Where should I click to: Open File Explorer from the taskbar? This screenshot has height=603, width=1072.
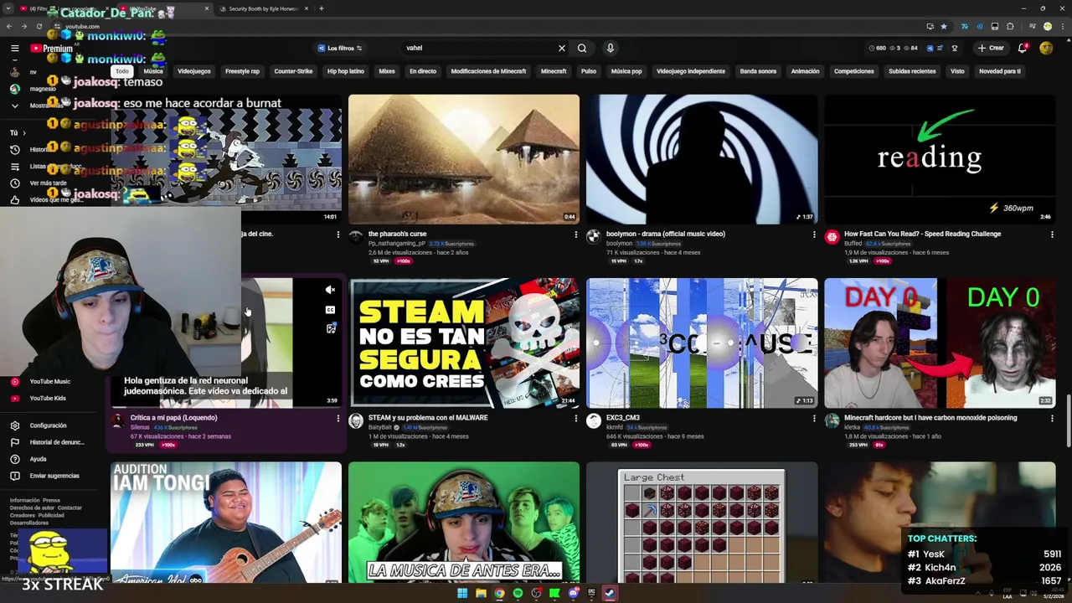pyautogui.click(x=481, y=593)
